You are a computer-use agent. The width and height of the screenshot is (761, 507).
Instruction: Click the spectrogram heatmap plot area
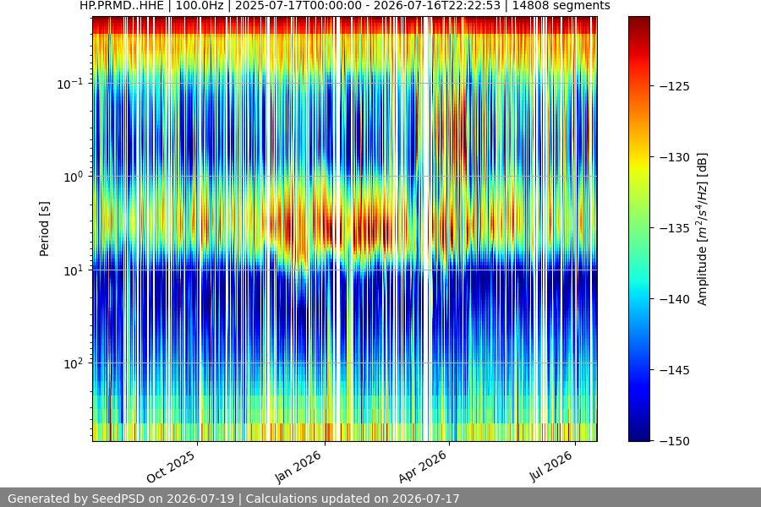coord(345,228)
